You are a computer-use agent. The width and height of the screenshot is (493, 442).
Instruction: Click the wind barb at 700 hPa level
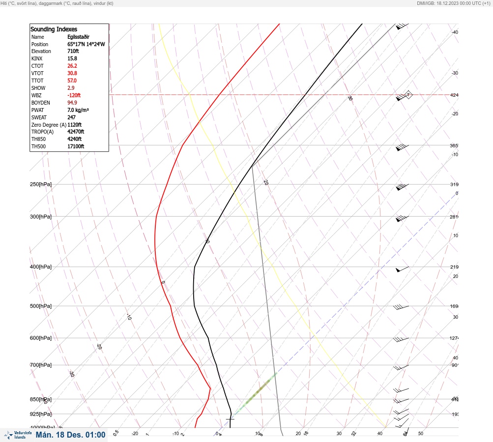(x=401, y=367)
